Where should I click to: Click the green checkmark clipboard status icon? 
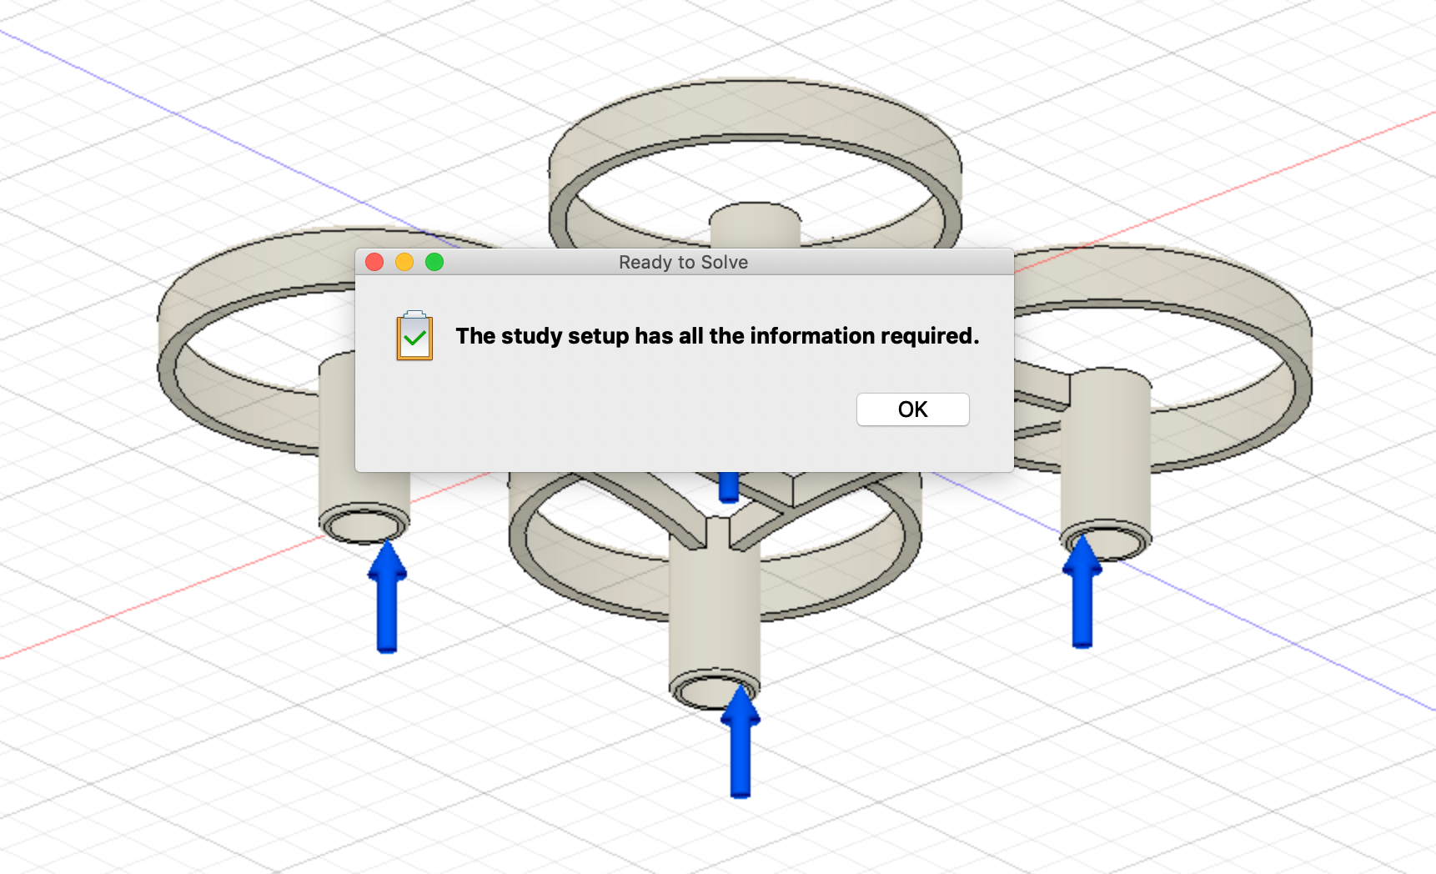point(414,336)
